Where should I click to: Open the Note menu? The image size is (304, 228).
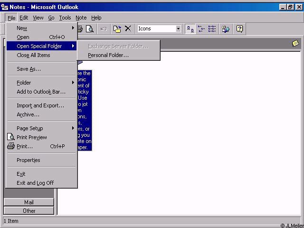click(81, 18)
